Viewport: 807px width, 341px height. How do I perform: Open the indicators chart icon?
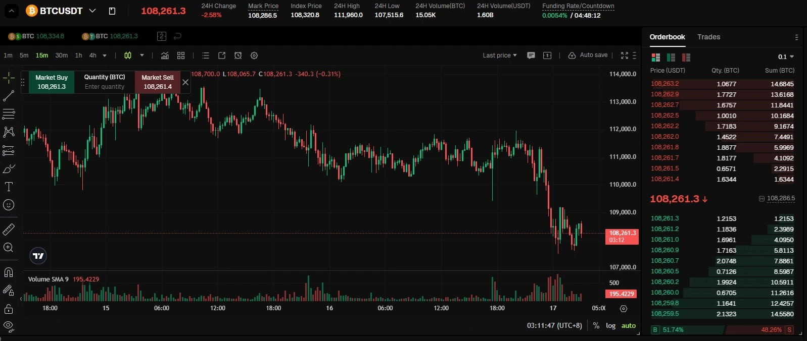[x=165, y=55]
